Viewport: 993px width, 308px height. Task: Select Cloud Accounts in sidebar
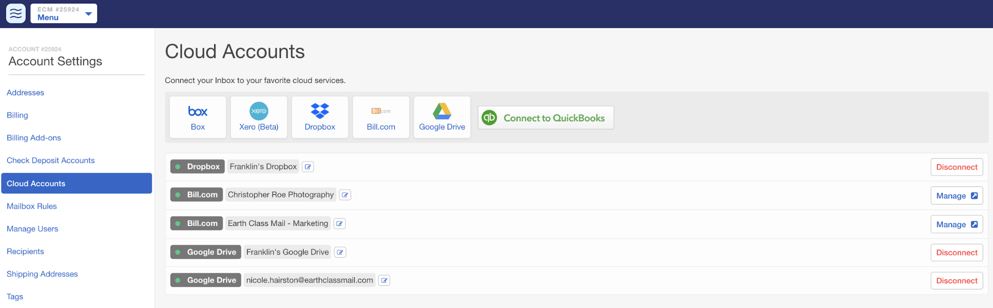pos(76,183)
